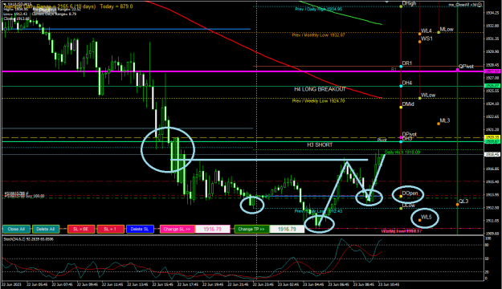Click the 23 Jun 10:45 time axis label
Image resolution: width=502 pixels, height=289 pixels.
tap(388, 284)
